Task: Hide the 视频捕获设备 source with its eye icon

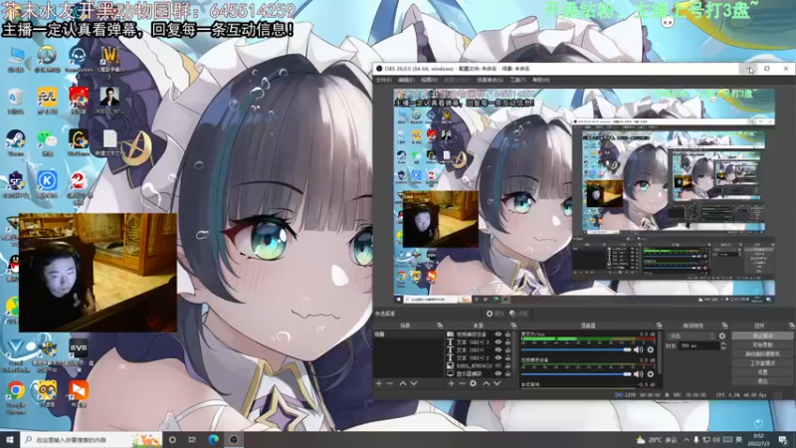Action: pos(498,335)
